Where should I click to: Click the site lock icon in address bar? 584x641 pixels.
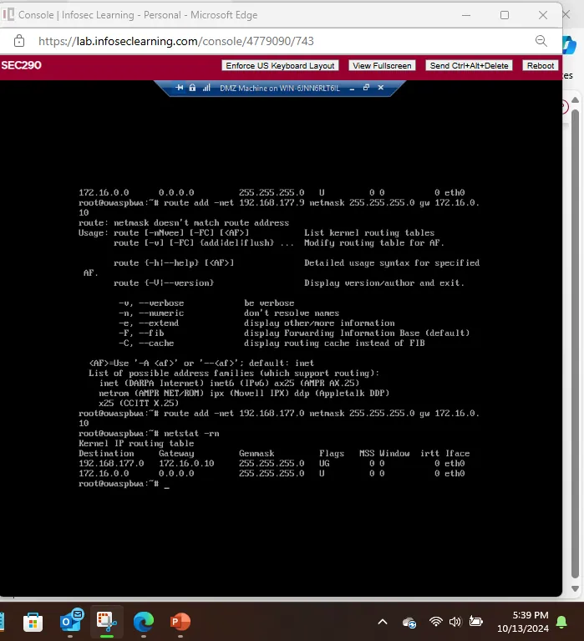click(x=19, y=41)
